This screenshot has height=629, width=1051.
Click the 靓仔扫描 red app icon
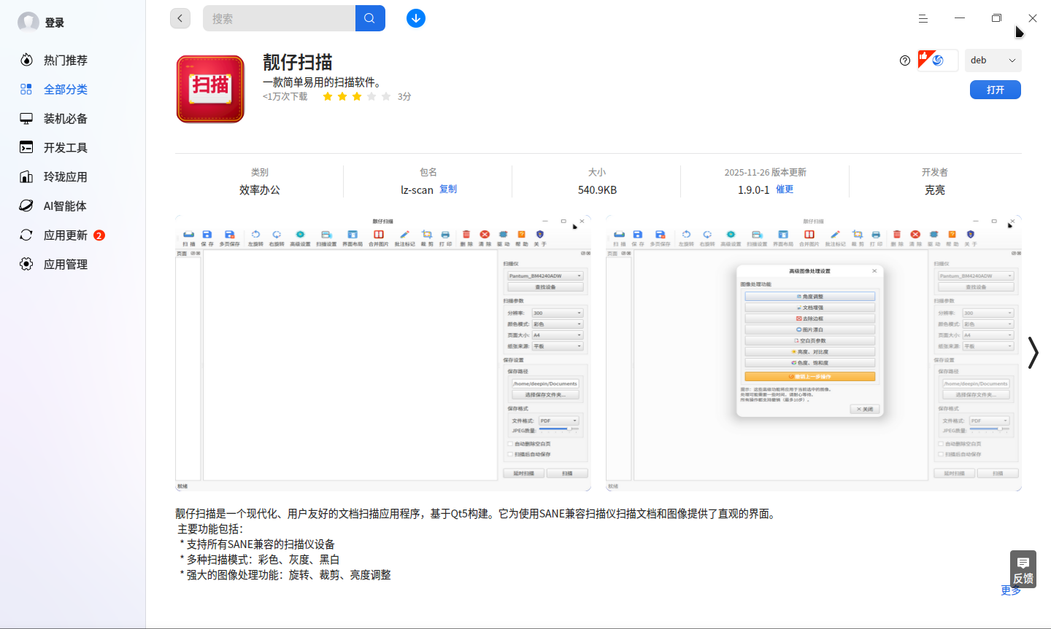210,89
